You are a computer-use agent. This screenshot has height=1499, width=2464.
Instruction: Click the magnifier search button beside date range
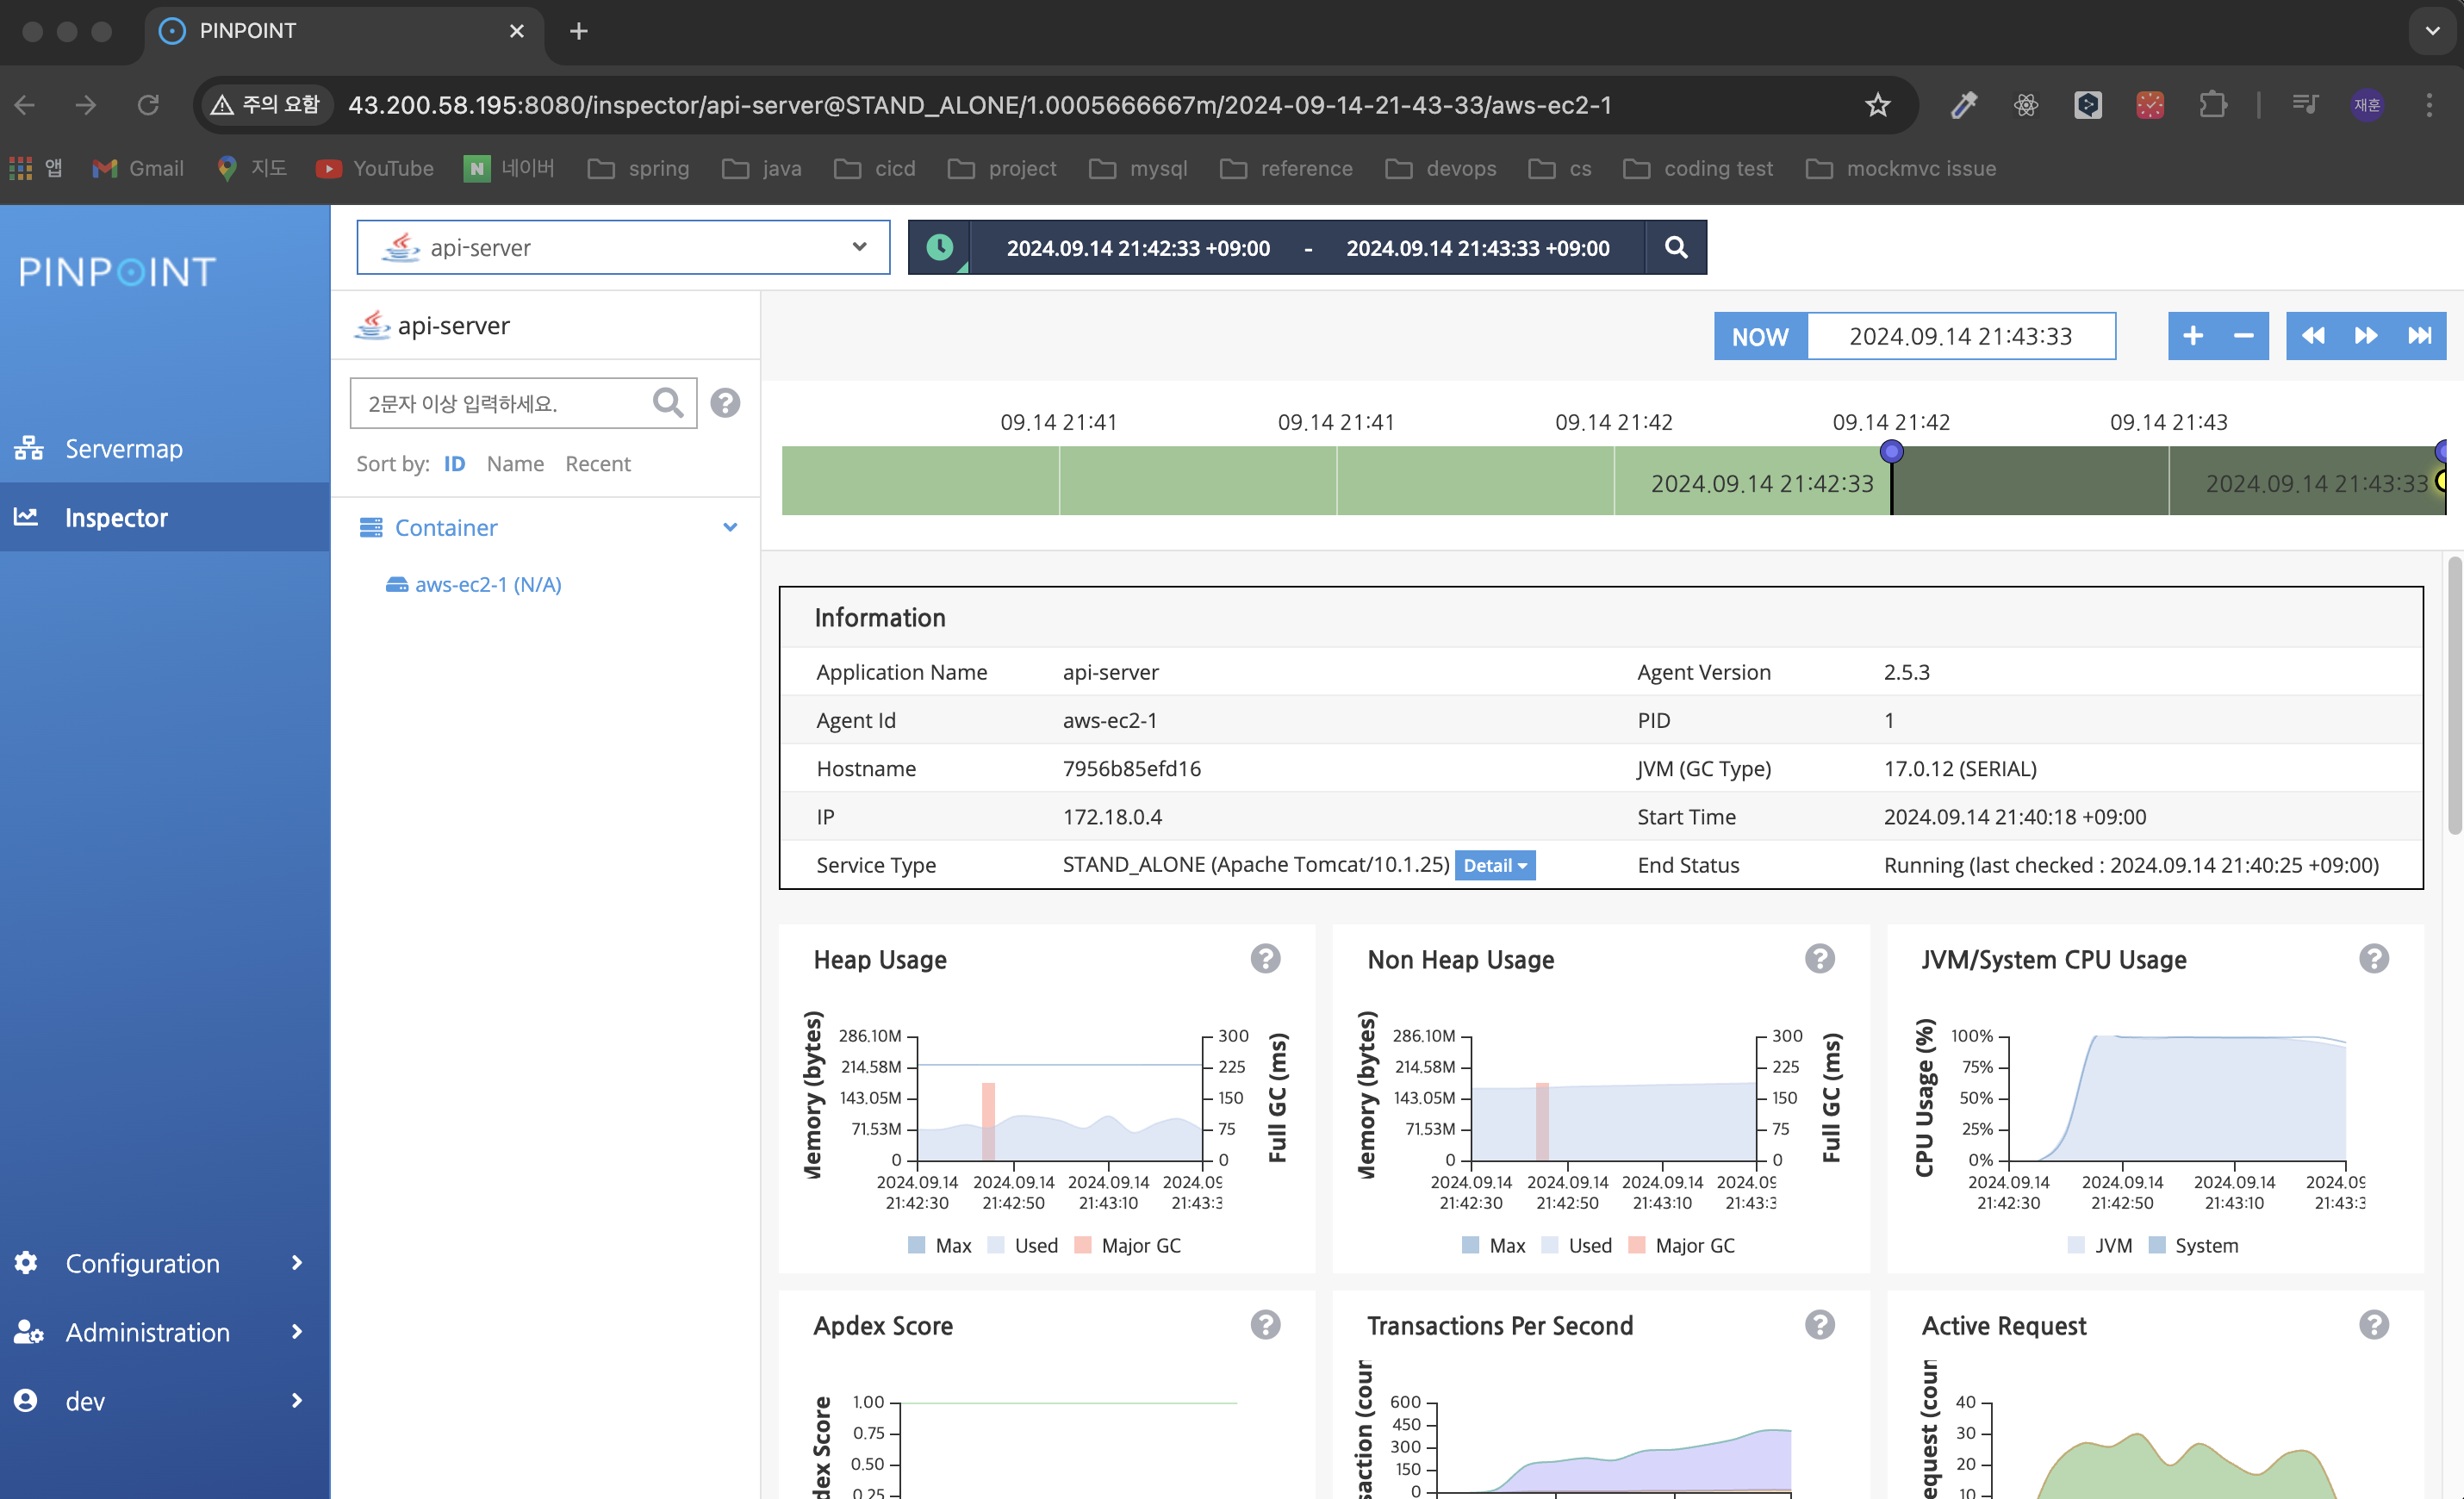point(1675,247)
